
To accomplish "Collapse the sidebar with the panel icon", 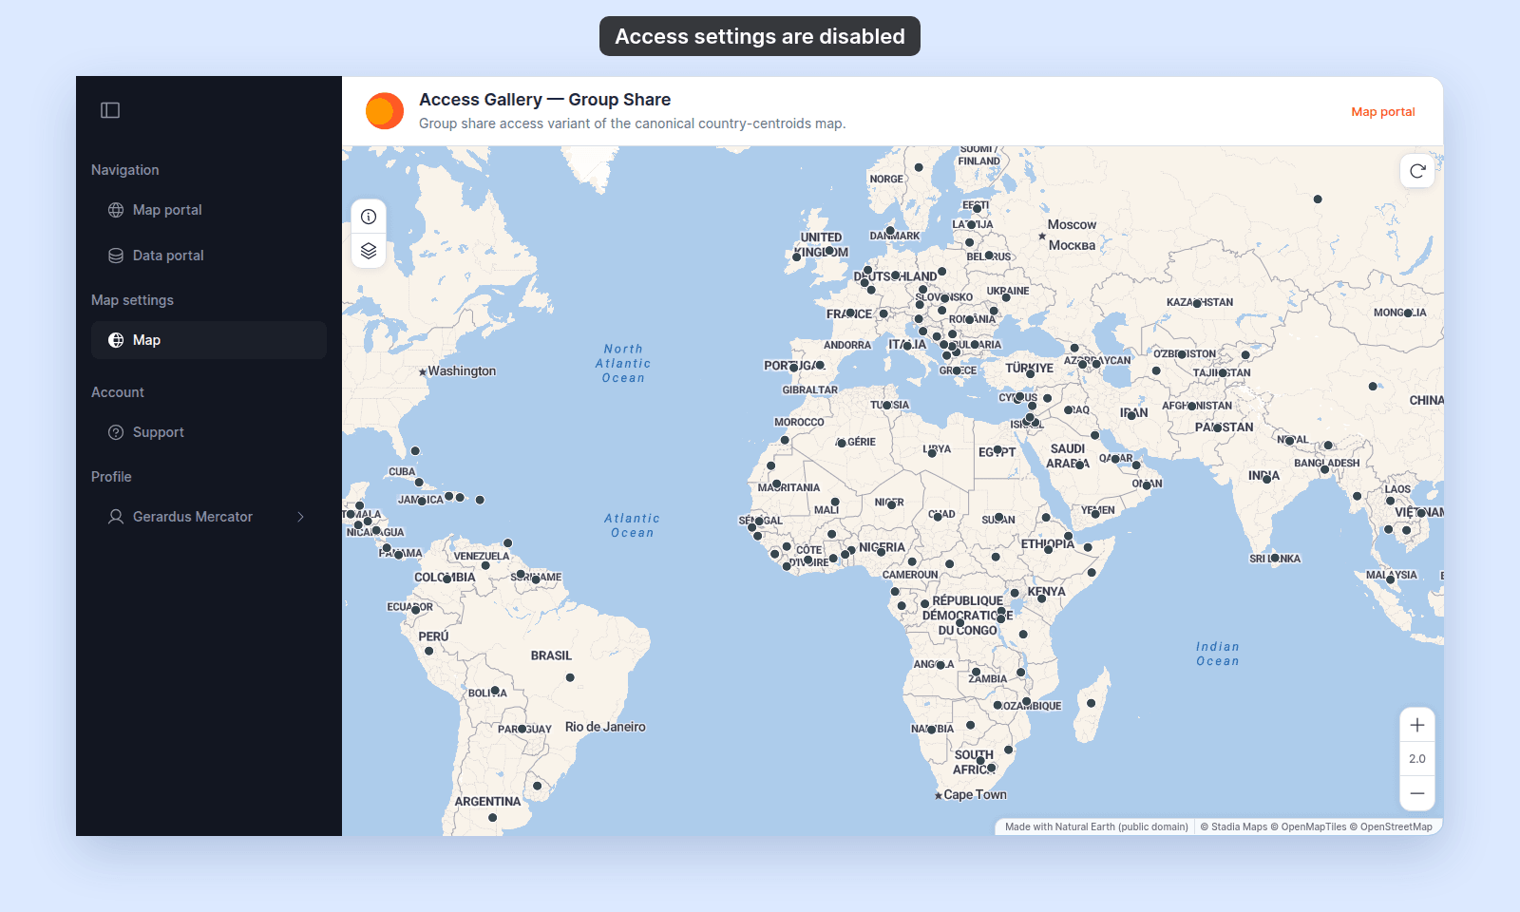I will [x=110, y=110].
